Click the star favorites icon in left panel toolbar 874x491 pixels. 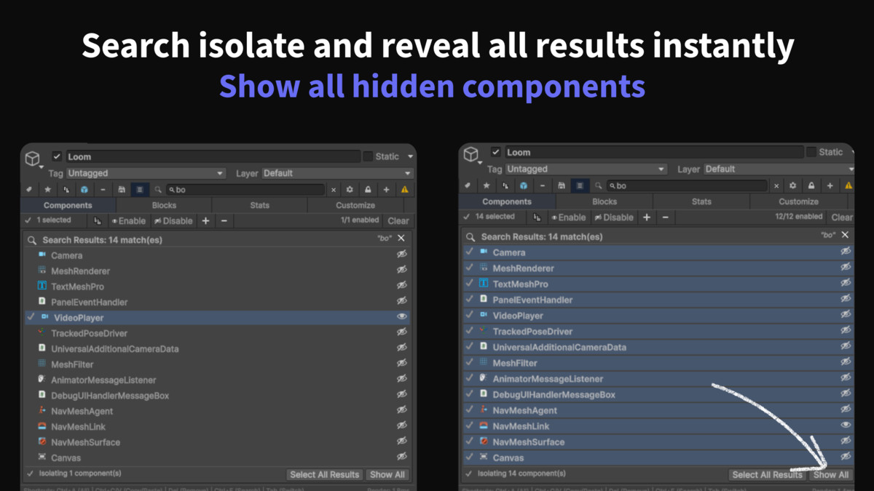pyautogui.click(x=48, y=190)
